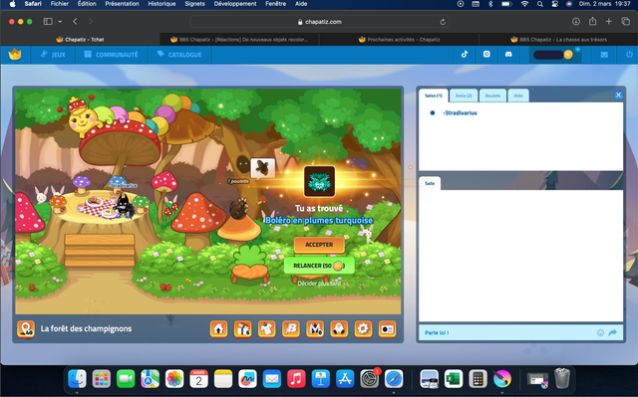Screen dimensions: 638x397
Task: Open the Signets menu
Action: click(x=195, y=4)
